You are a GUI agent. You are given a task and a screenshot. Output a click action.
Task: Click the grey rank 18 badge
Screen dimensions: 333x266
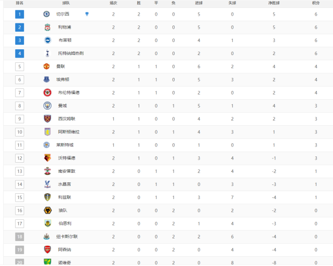pos(20,236)
